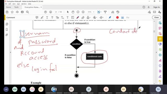Image resolution: width=167 pixels, height=94 pixels.
Task: Open the red color picker circle
Action: pyautogui.click(x=117, y=17)
